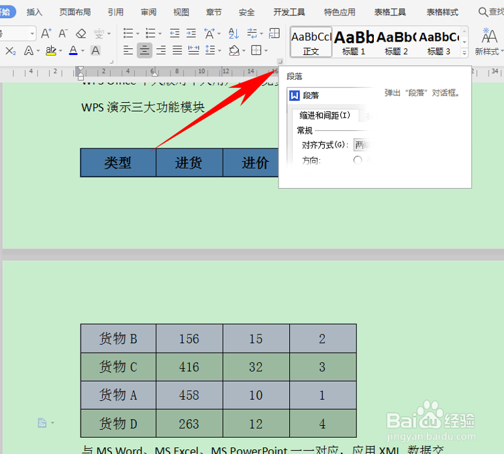504x454 pixels.
Task: Click the table cell "416"
Action: click(189, 367)
